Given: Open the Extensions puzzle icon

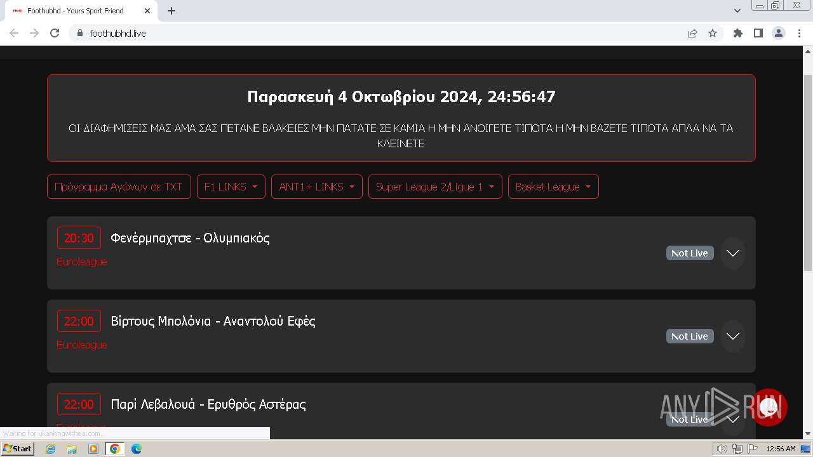Looking at the screenshot, I should (738, 33).
